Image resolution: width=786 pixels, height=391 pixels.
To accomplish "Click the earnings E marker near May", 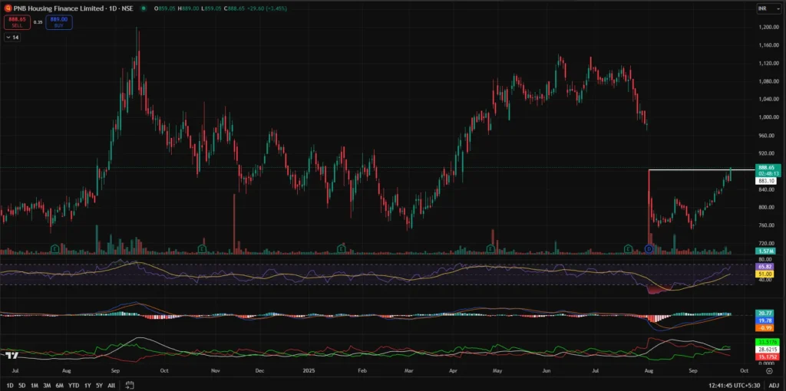I will pos(490,248).
